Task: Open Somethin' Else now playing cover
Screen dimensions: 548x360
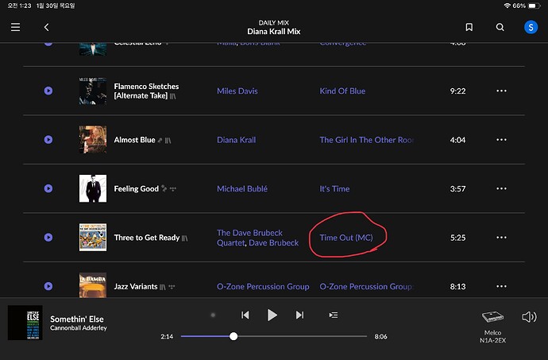Action: 25,323
